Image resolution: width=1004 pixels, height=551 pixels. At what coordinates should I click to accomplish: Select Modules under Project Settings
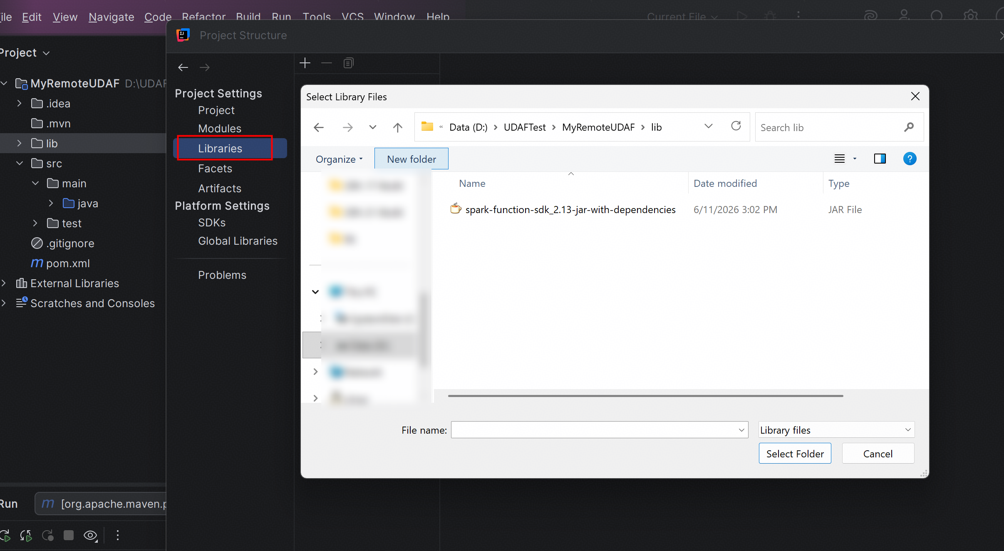tap(220, 128)
